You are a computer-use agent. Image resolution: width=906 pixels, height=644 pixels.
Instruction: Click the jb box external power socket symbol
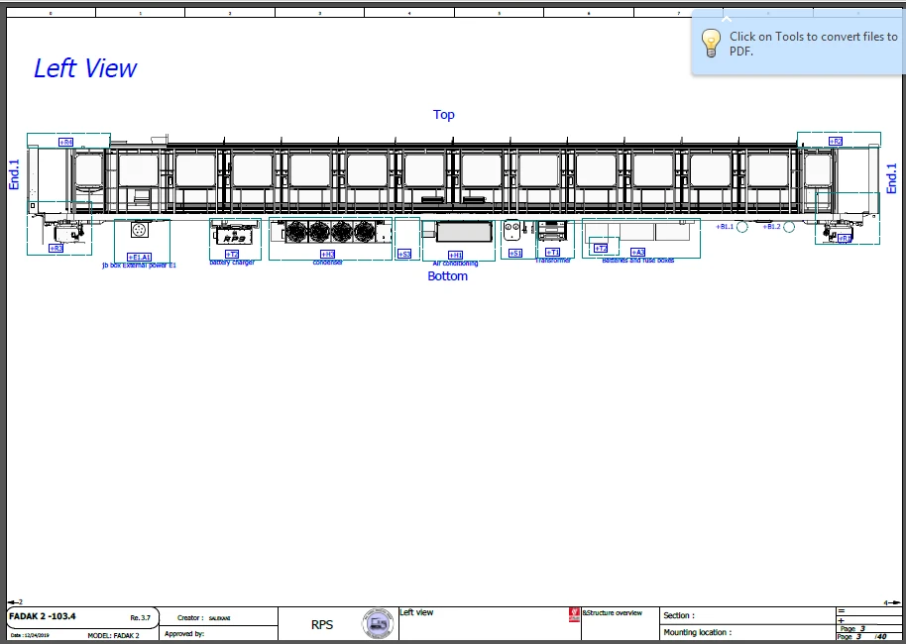tap(140, 230)
